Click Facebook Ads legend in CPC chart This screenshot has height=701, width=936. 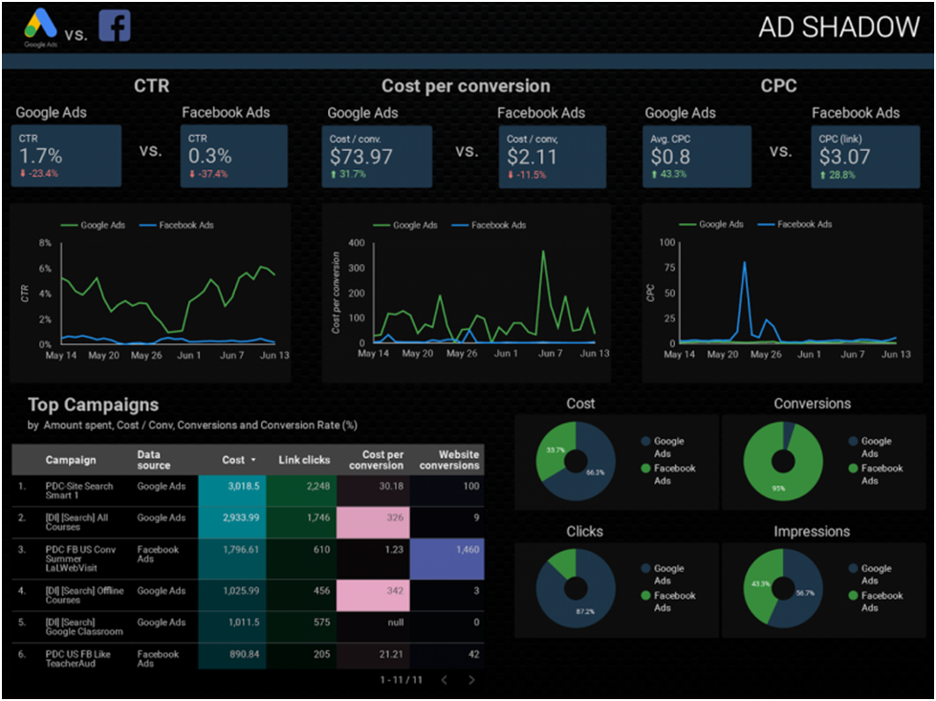pyautogui.click(x=795, y=225)
